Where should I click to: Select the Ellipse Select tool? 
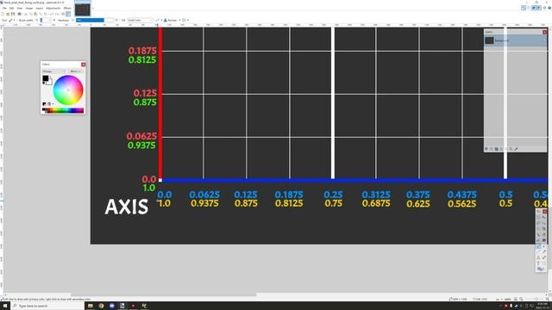(538, 229)
